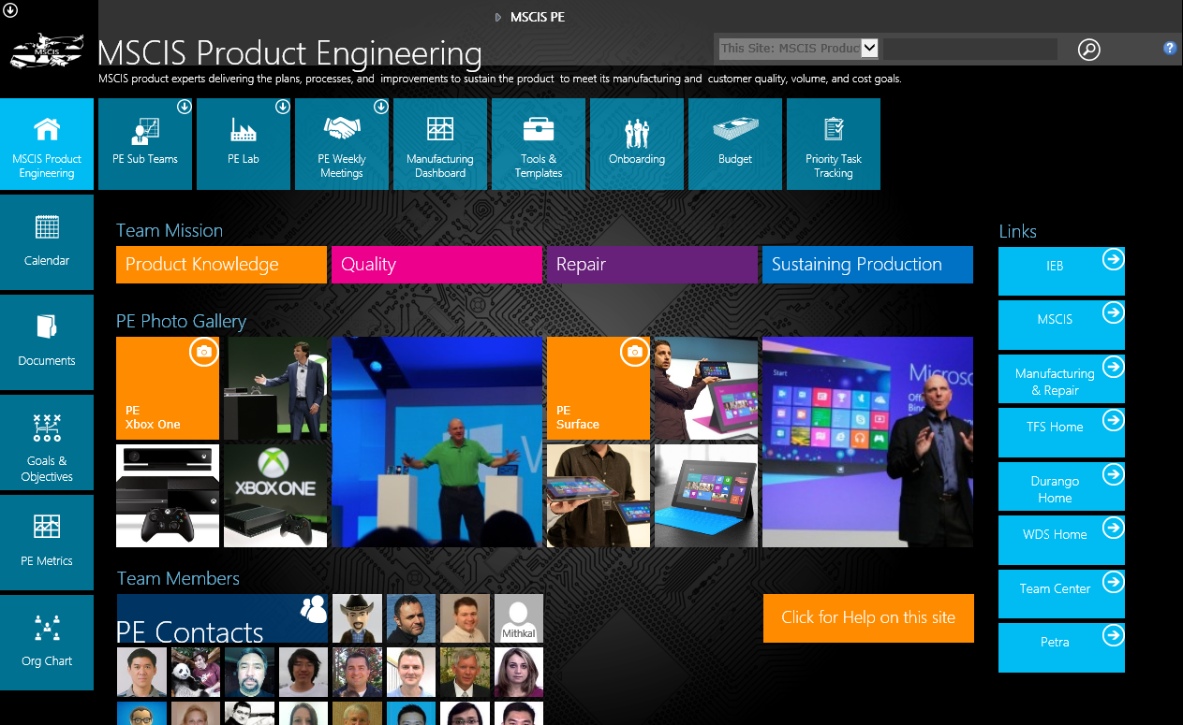Open the Org Chart tile icon
This screenshot has height=725, width=1183.
click(47, 628)
